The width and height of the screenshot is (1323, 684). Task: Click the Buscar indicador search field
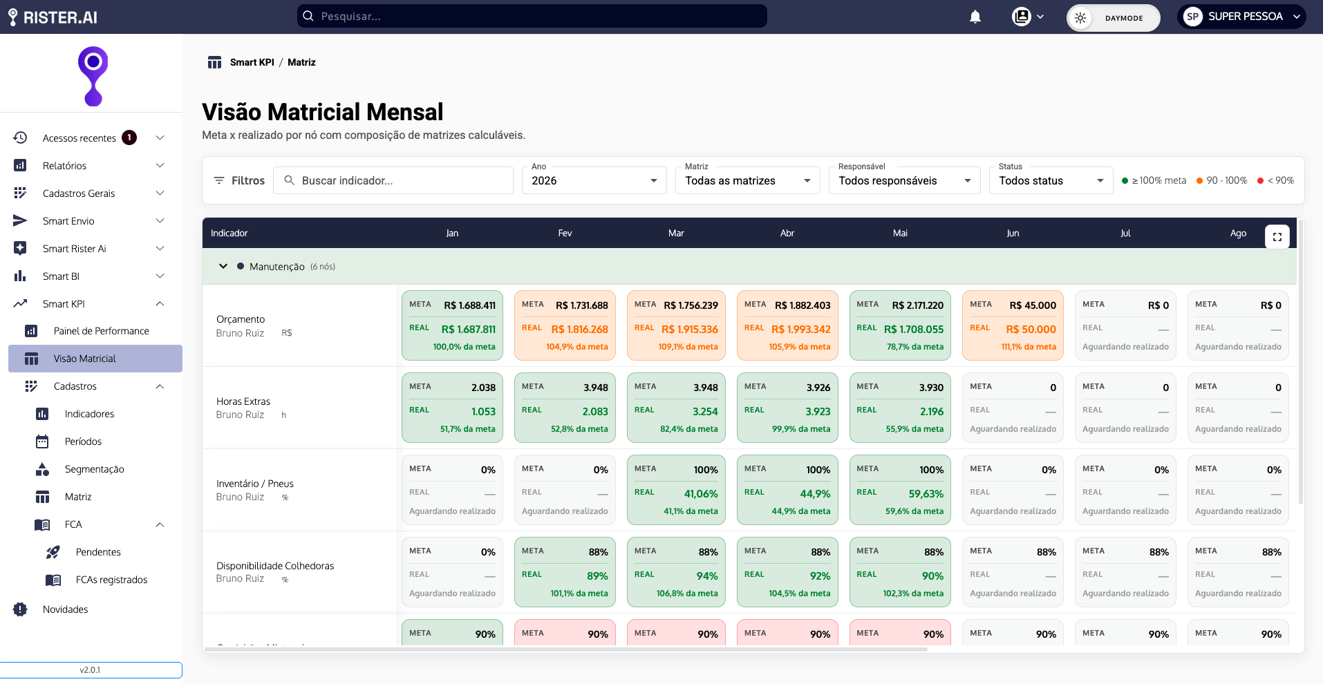393,180
